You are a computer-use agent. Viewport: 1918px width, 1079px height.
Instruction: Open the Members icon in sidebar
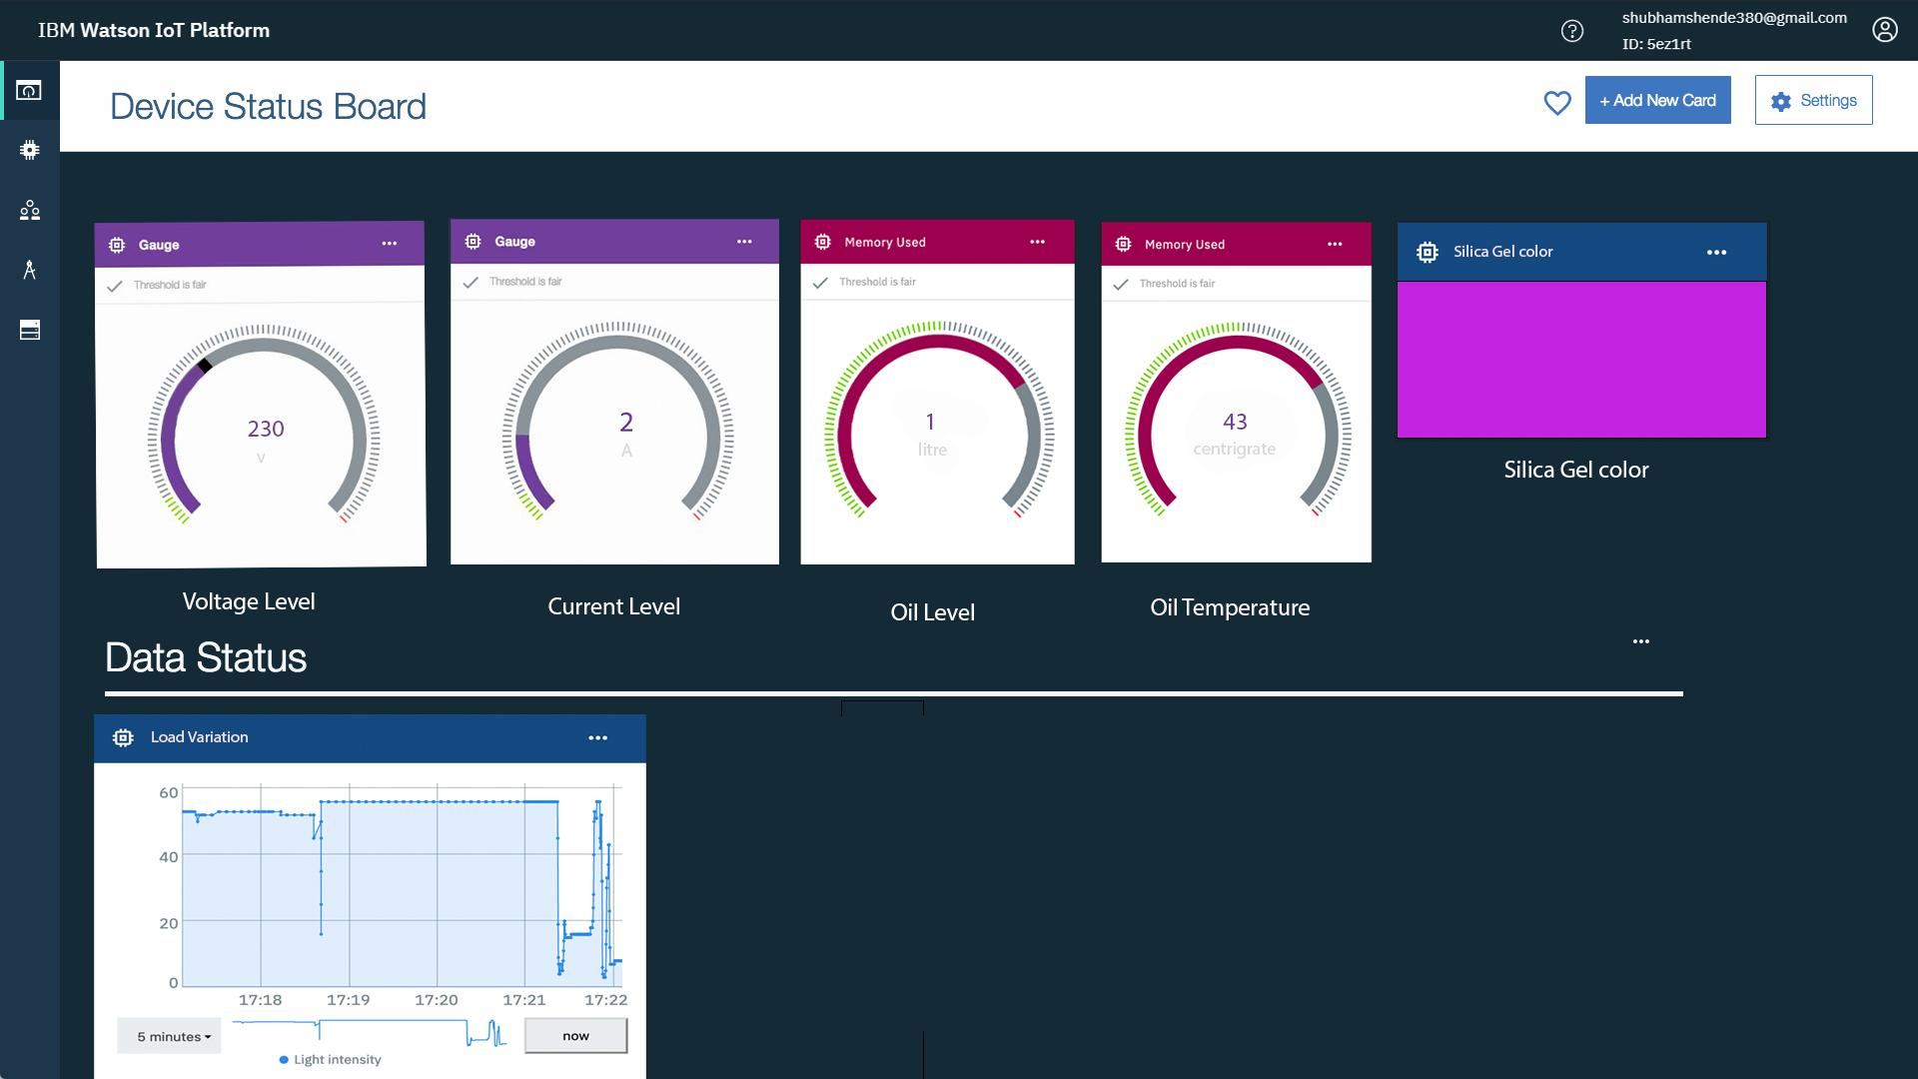coord(29,210)
